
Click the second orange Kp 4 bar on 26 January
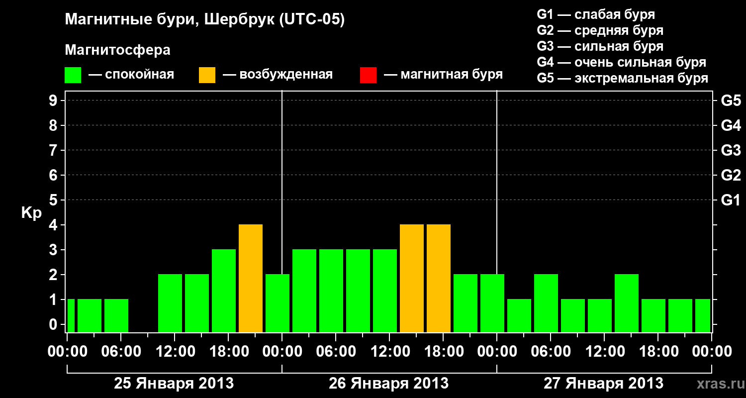pyautogui.click(x=439, y=278)
